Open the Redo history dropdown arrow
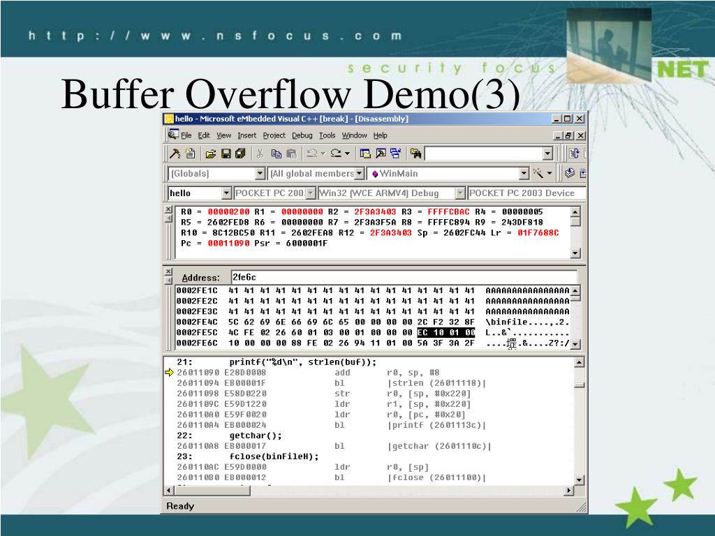 [348, 154]
